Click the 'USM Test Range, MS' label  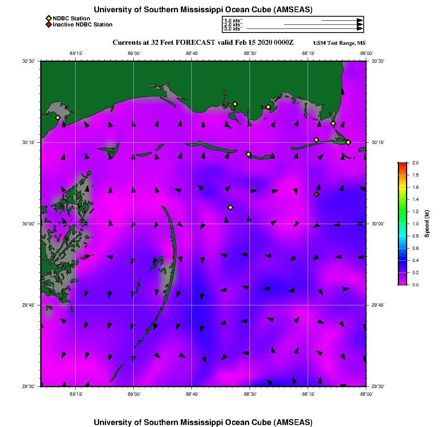coord(339,43)
